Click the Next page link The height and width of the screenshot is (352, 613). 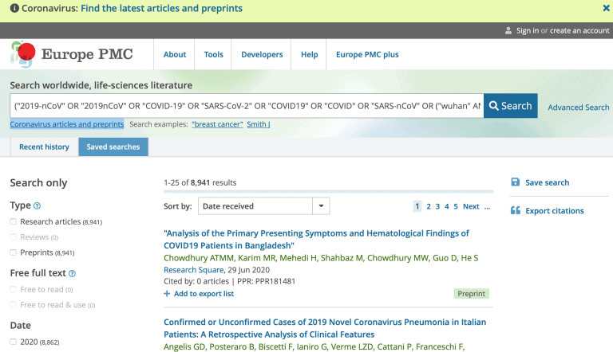pyautogui.click(x=471, y=206)
